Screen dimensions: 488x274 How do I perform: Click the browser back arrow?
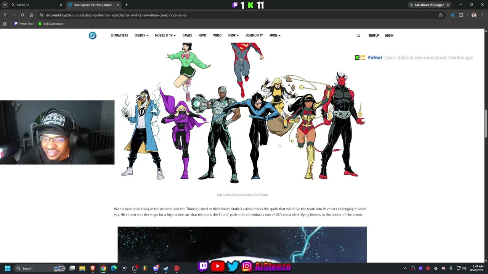(5, 15)
